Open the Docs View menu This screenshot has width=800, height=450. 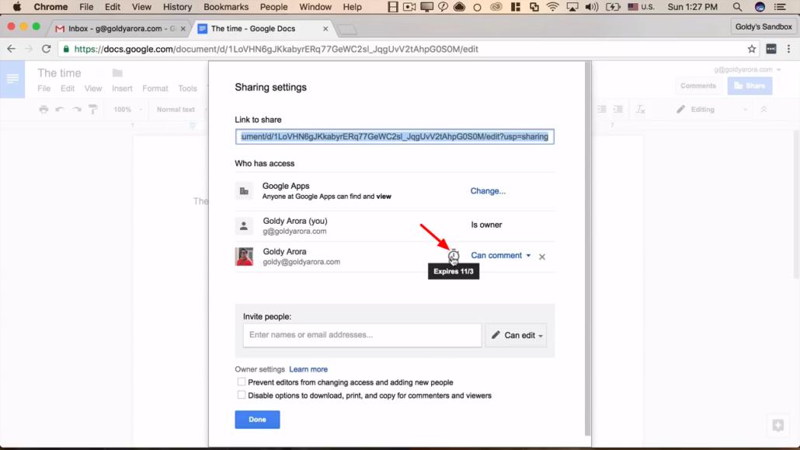93,89
